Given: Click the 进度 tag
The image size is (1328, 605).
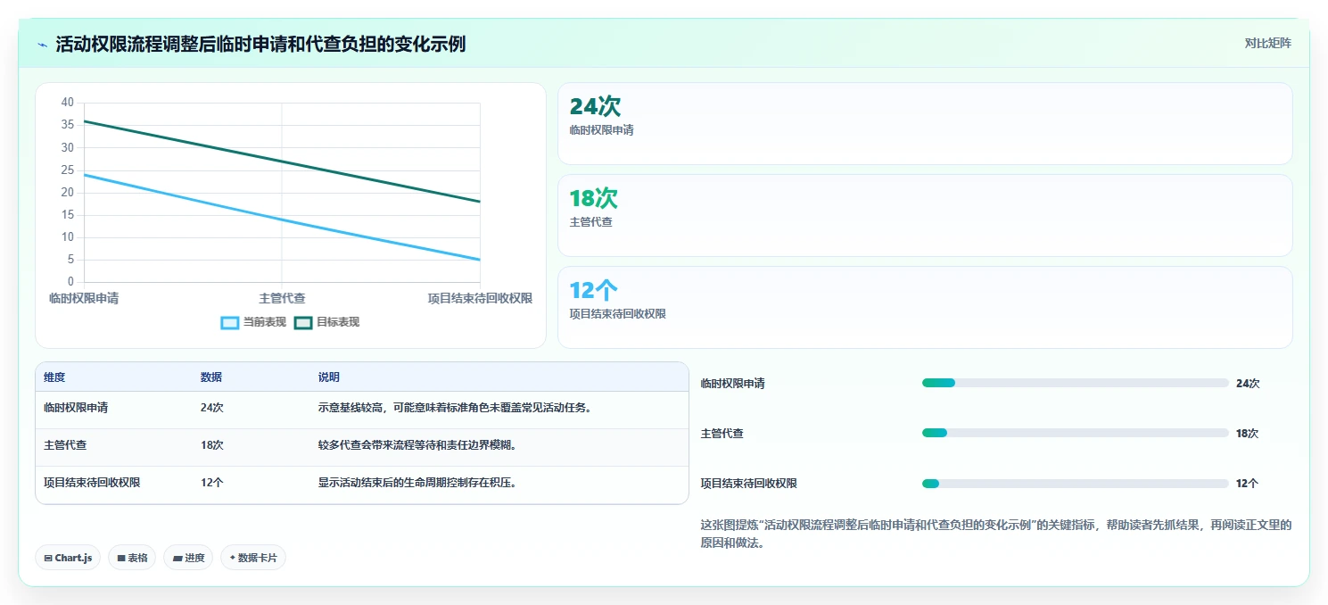Looking at the screenshot, I should pyautogui.click(x=188, y=558).
